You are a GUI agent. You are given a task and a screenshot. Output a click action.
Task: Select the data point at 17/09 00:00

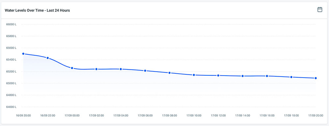point(72,68)
